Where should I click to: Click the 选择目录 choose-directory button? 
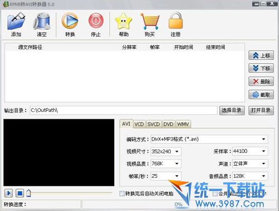[x=232, y=110]
